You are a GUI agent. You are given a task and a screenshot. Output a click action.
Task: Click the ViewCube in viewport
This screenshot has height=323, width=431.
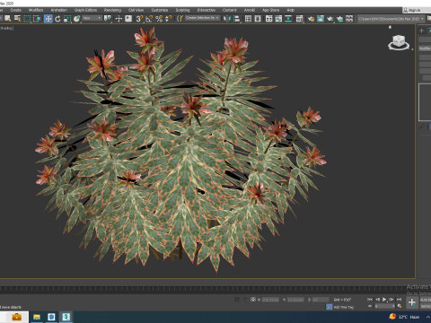399,42
